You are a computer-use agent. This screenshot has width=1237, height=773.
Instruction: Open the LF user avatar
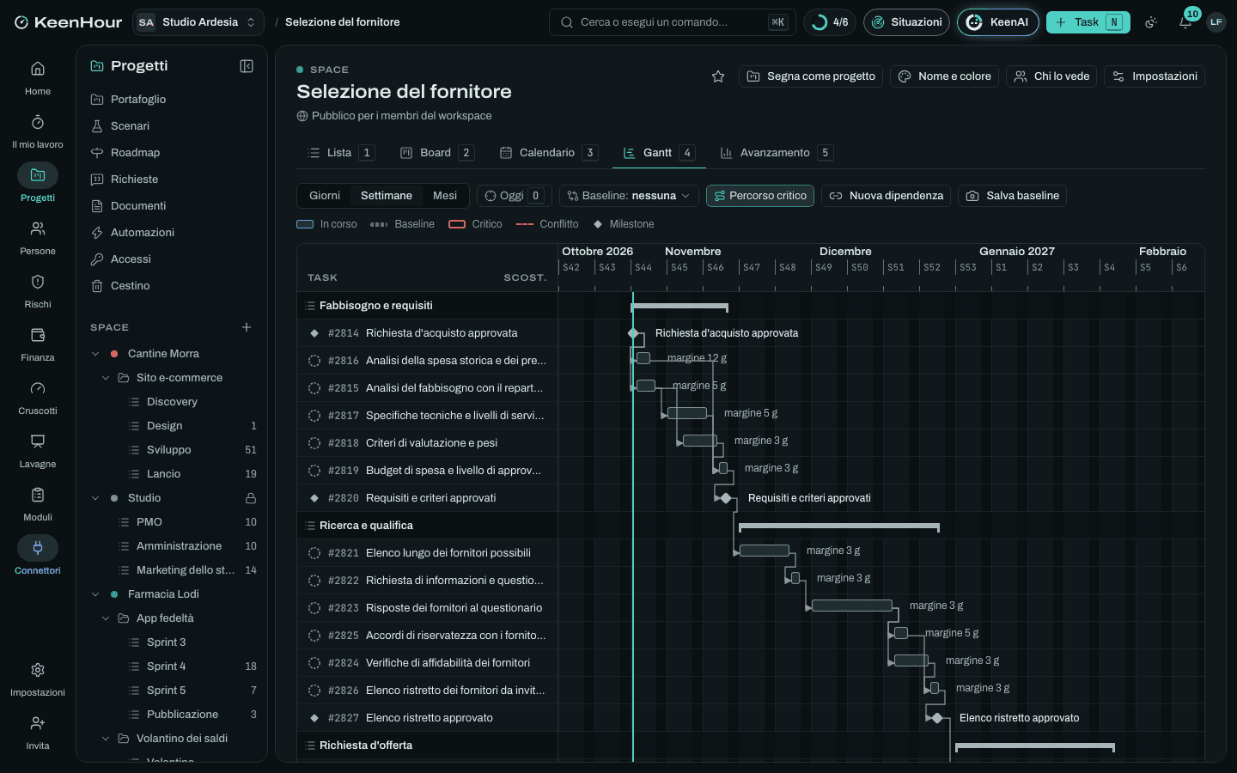click(1216, 22)
